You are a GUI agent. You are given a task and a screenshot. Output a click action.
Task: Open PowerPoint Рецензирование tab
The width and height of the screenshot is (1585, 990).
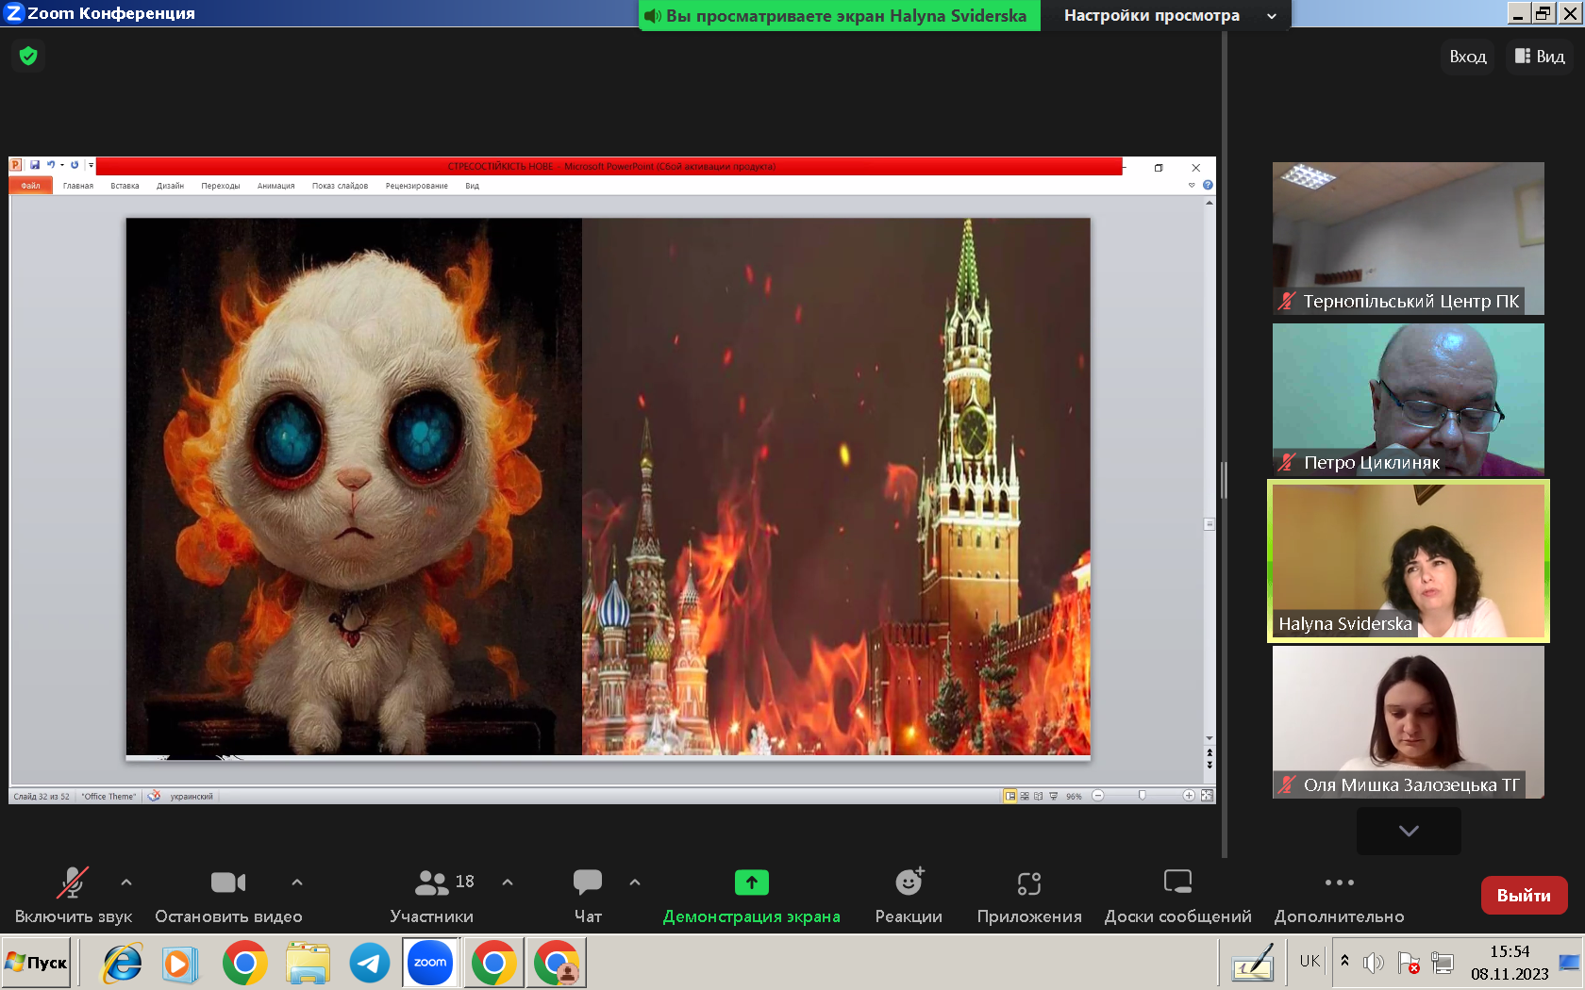416,186
